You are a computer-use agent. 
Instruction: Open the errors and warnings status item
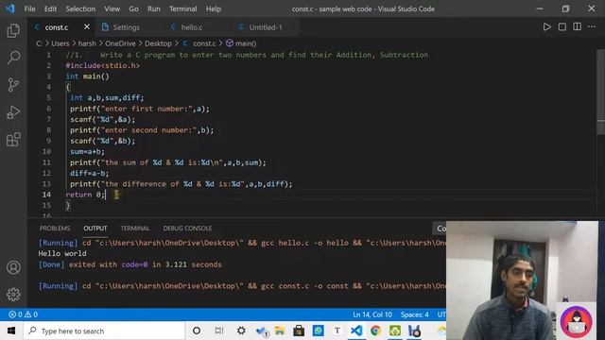click(23, 314)
